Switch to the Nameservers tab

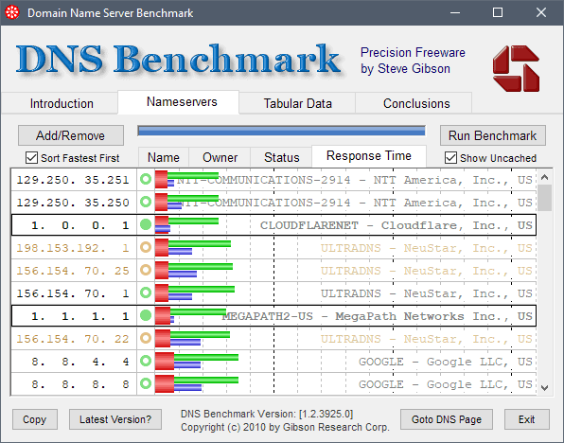pyautogui.click(x=182, y=102)
